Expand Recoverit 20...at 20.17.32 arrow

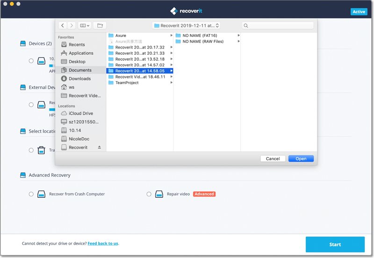(171, 47)
